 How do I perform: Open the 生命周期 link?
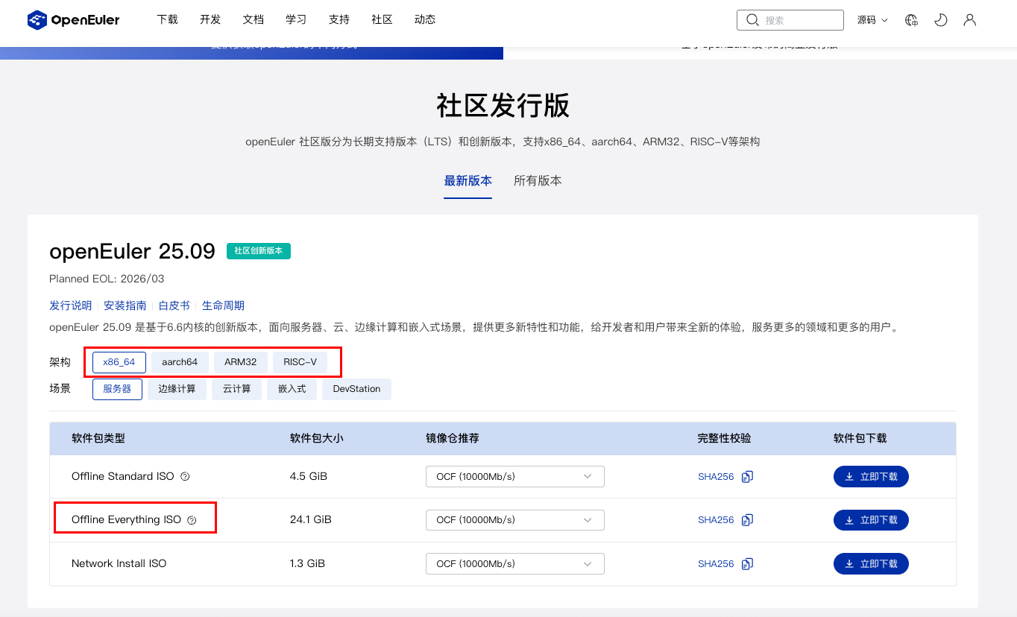(x=223, y=306)
